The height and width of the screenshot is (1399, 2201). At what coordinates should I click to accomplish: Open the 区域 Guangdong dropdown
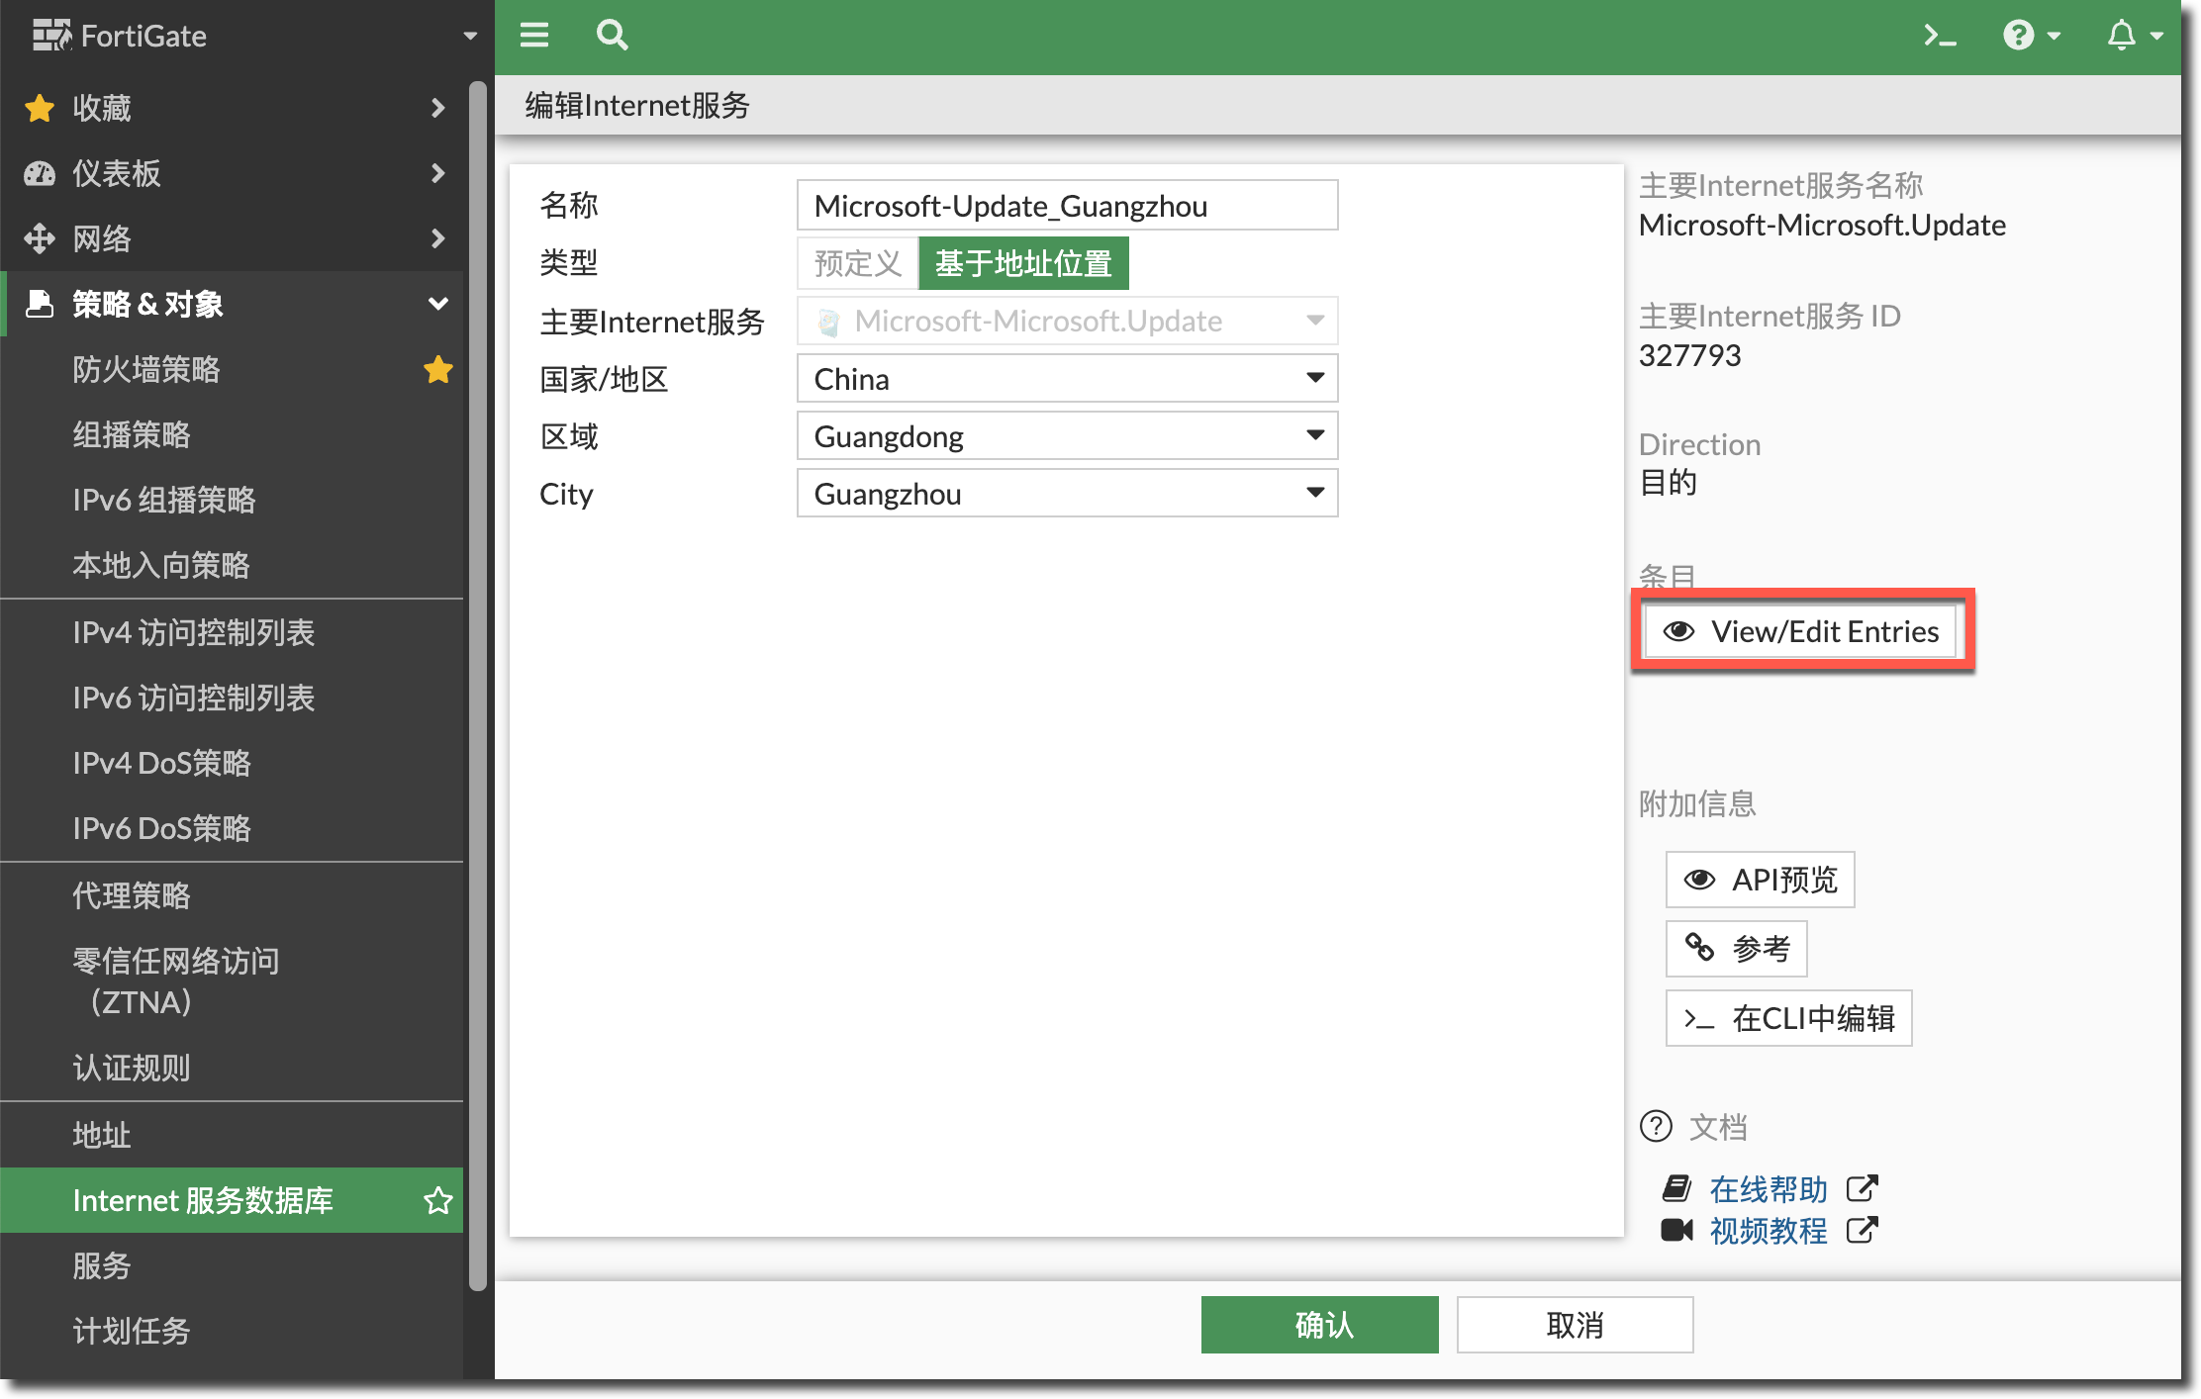coord(1067,436)
